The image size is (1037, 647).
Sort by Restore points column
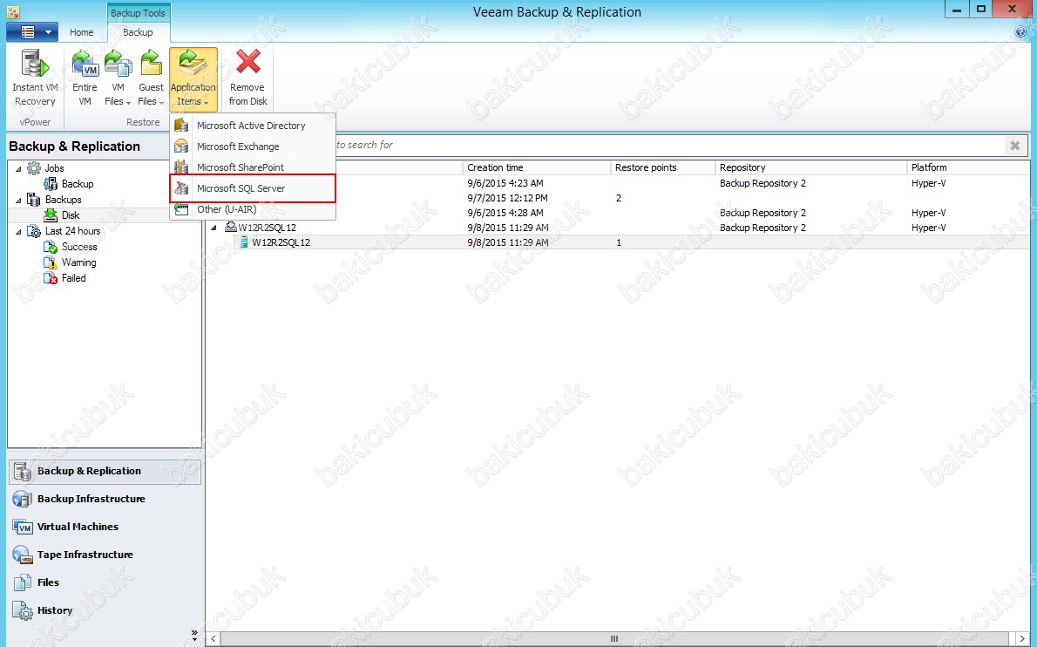[x=662, y=167]
